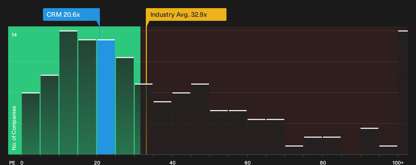Image resolution: width=416 pixels, height=165 pixels.
Task: Click the bar for PE 50 to 55
Action: (x=219, y=133)
